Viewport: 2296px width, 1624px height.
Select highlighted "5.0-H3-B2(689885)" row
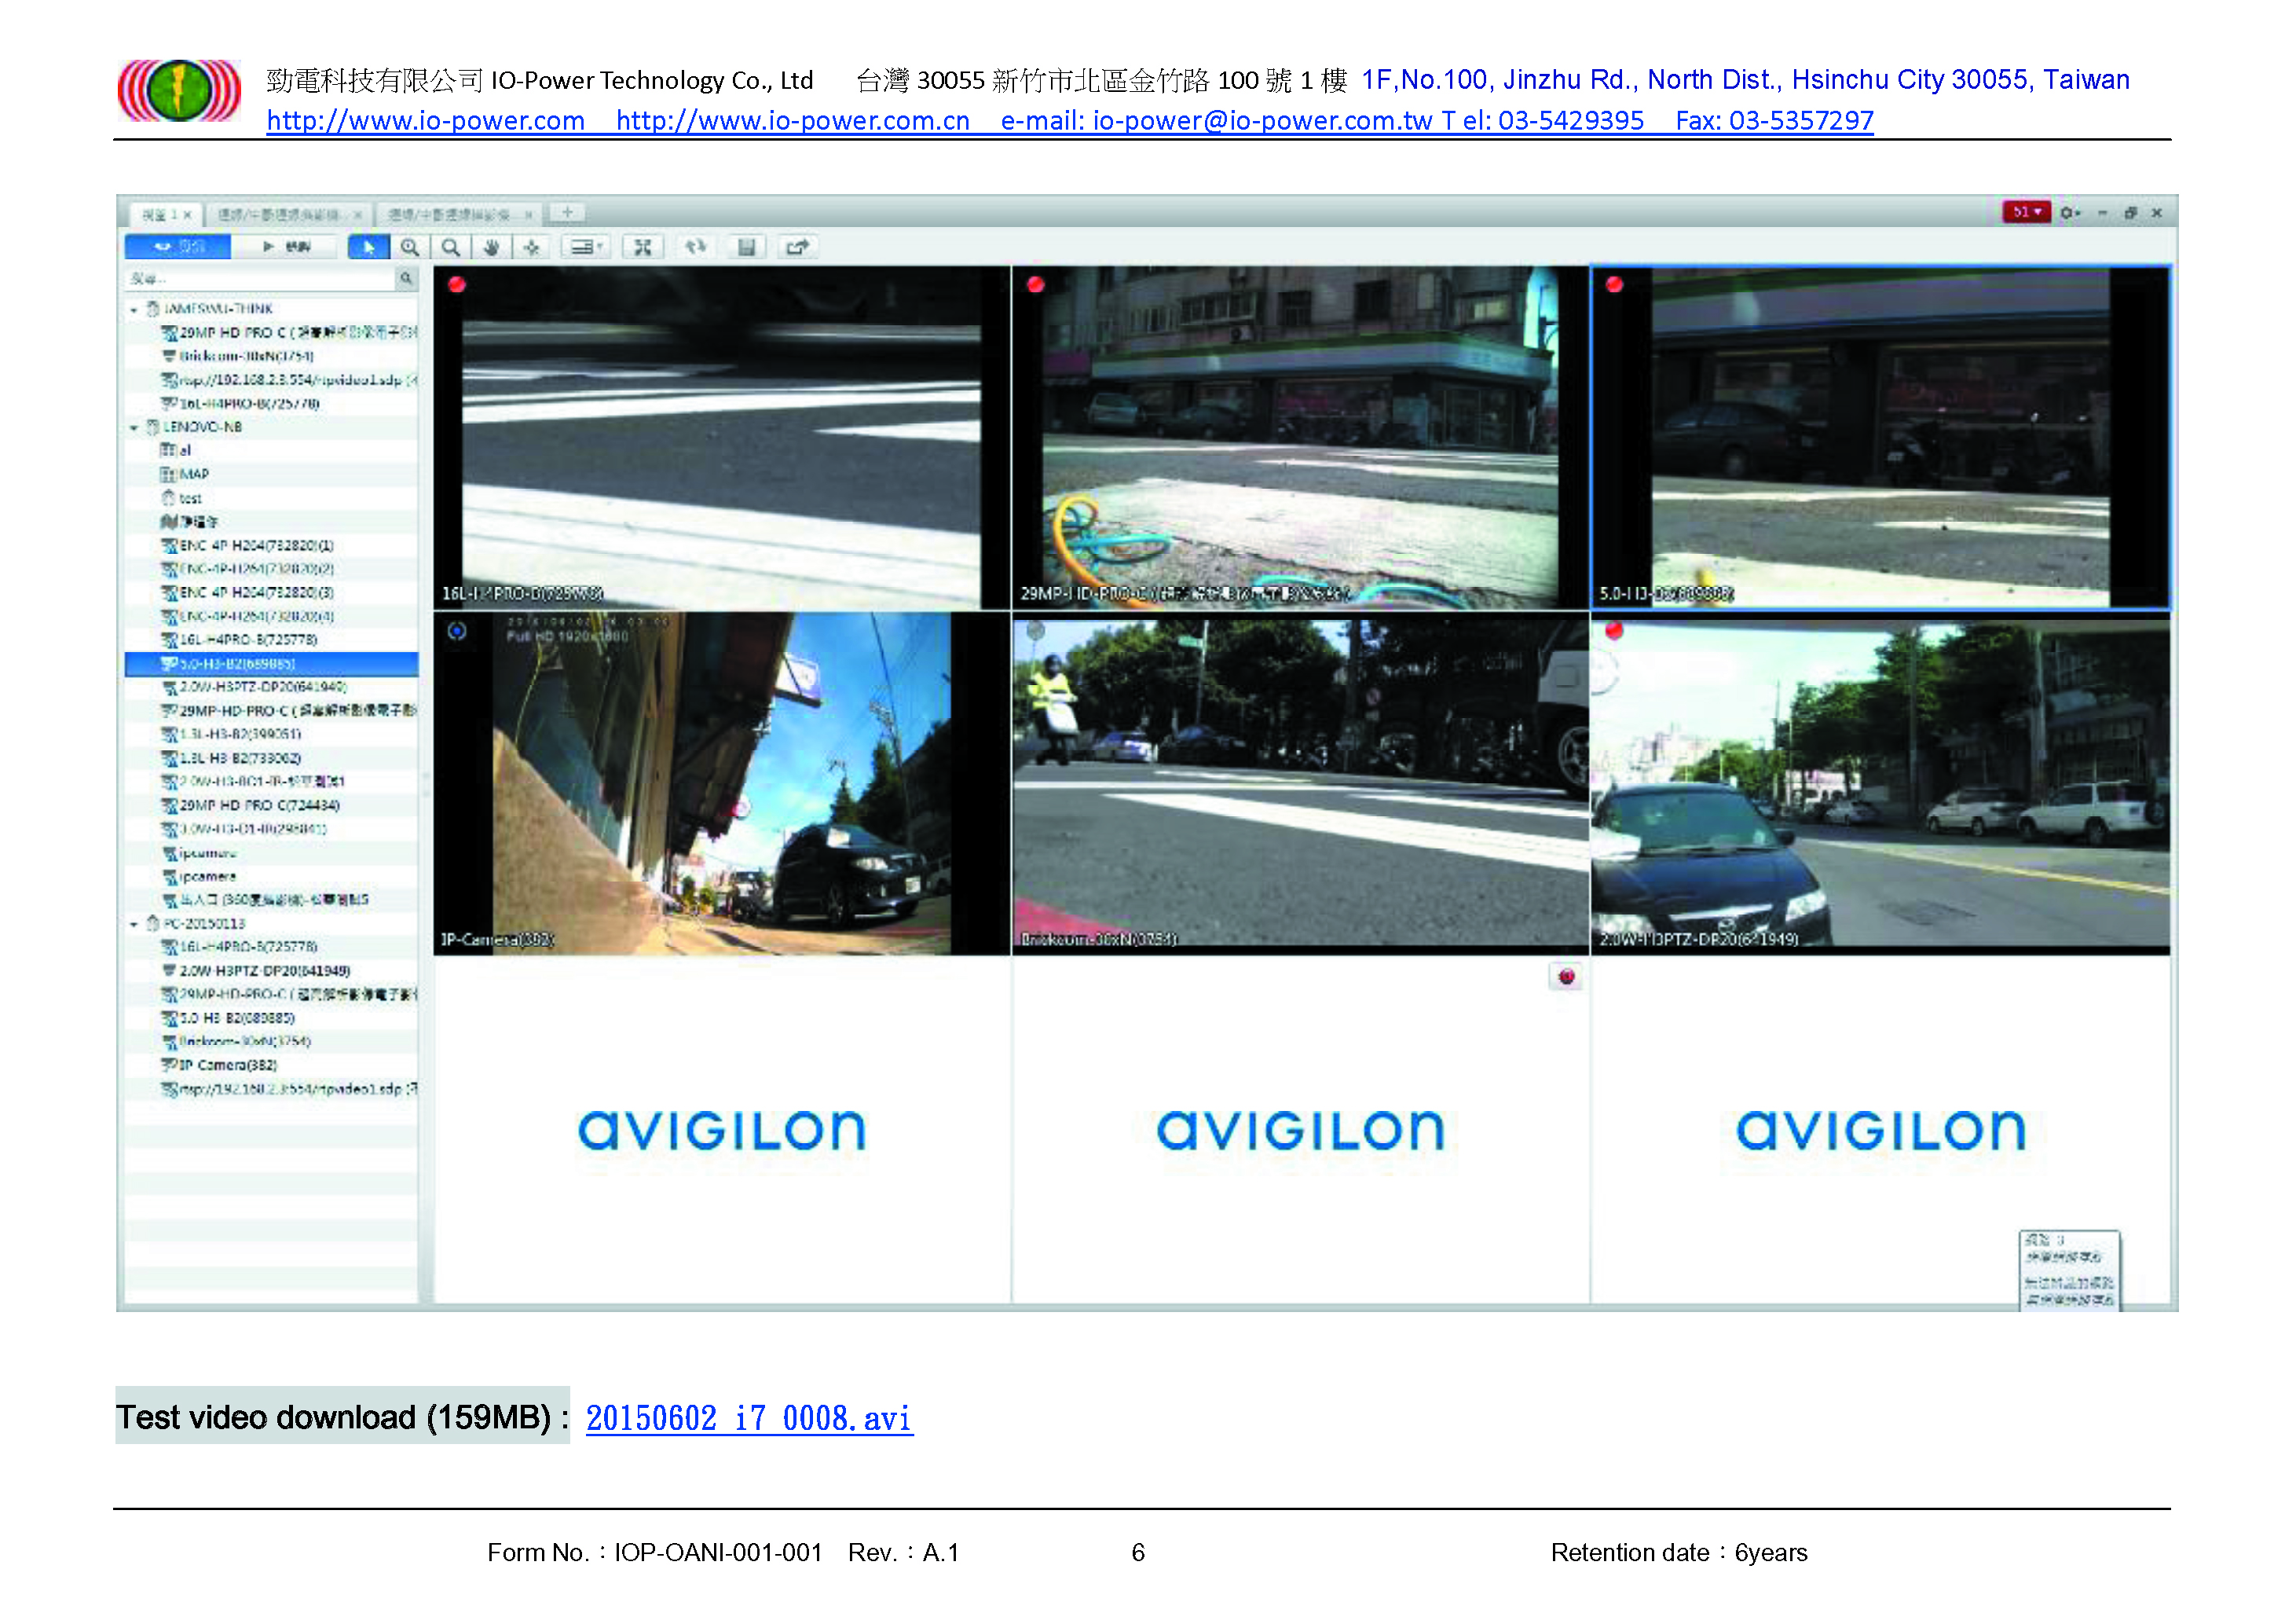271,663
